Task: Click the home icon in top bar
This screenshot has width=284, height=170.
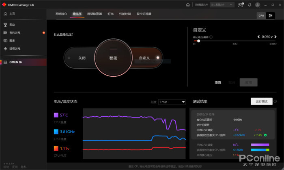Action: point(188,5)
